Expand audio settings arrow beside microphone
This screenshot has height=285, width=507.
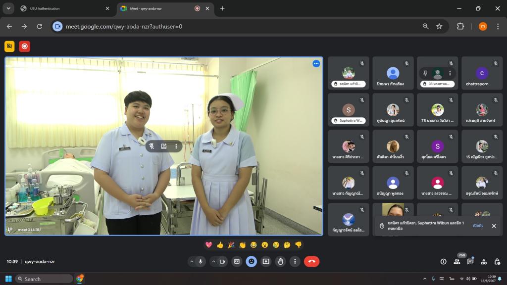[x=192, y=261]
